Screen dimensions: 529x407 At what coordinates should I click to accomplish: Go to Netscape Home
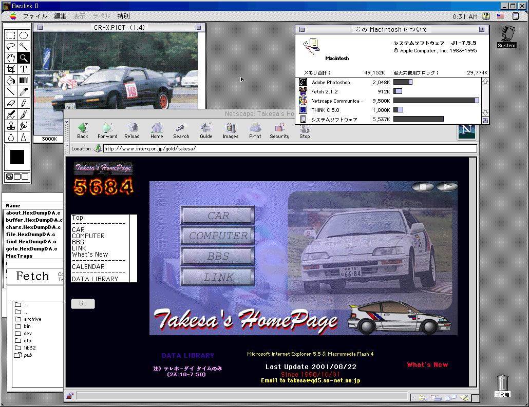click(157, 131)
